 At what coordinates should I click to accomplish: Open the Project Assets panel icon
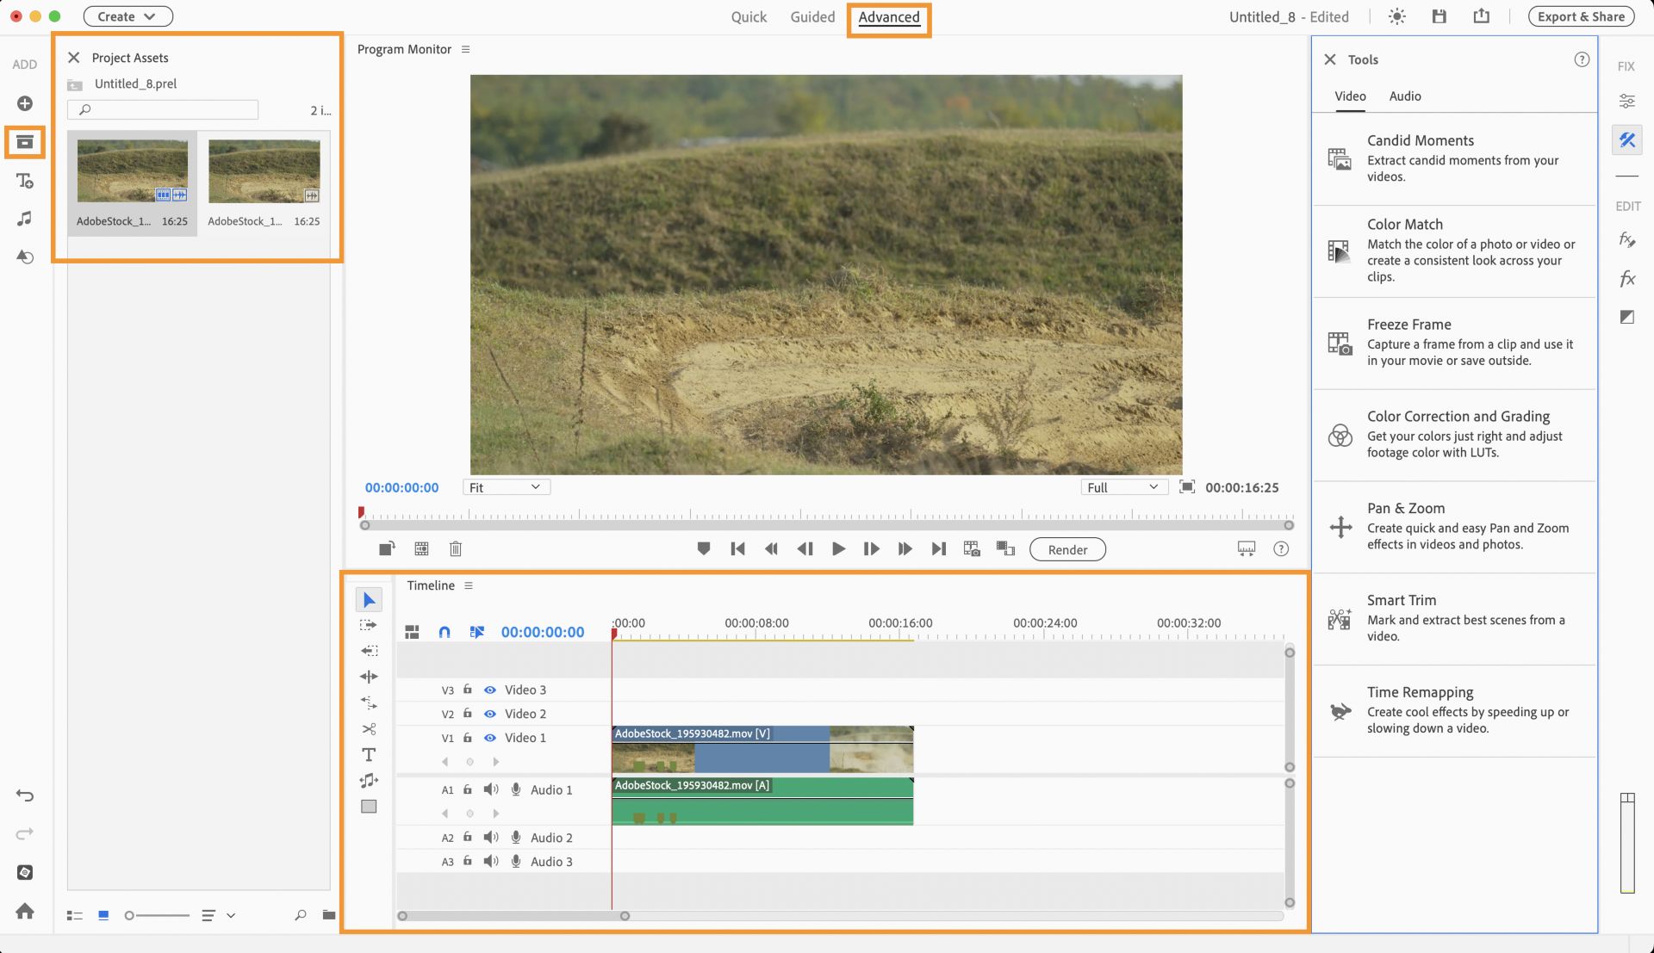(x=25, y=142)
